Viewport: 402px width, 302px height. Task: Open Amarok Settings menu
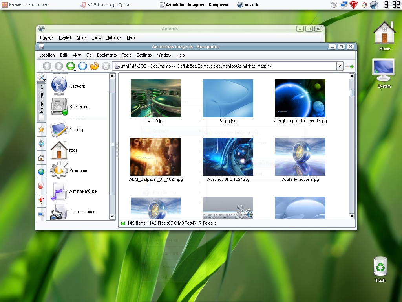(114, 37)
